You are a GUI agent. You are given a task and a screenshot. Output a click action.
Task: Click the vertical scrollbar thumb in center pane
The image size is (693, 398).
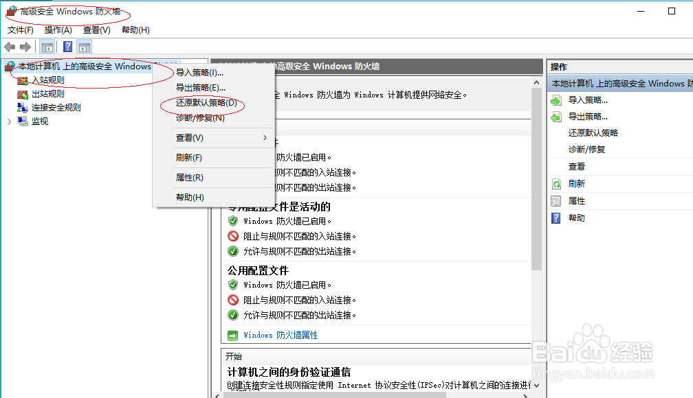click(x=536, y=178)
